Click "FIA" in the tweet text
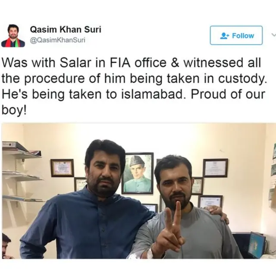 [120, 63]
